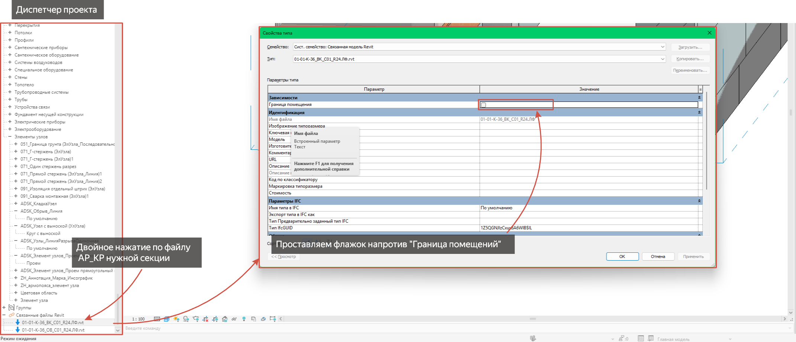The width and height of the screenshot is (796, 342).
Task: Toggle Shadows icon in view control bar
Action: (186, 319)
